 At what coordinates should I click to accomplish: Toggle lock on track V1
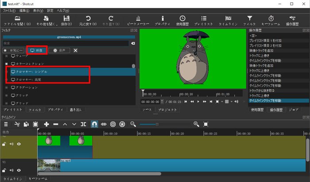coord(4,170)
